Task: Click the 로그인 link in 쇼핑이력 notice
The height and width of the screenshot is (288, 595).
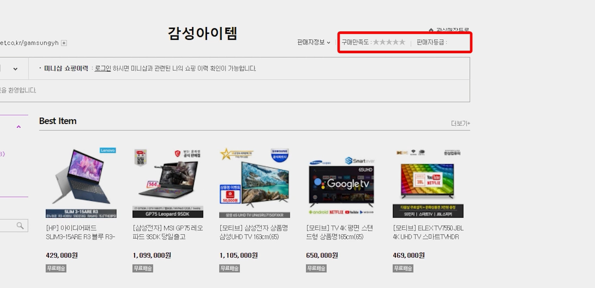Action: click(x=103, y=68)
